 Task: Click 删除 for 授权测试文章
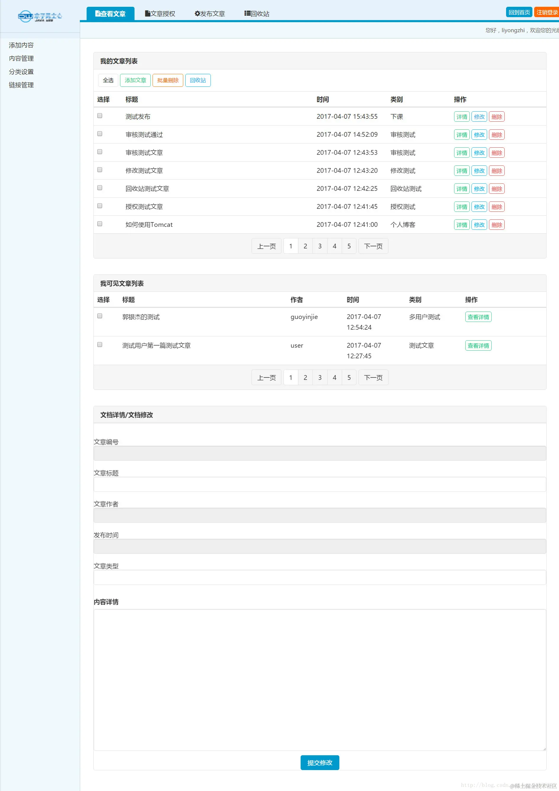click(497, 207)
